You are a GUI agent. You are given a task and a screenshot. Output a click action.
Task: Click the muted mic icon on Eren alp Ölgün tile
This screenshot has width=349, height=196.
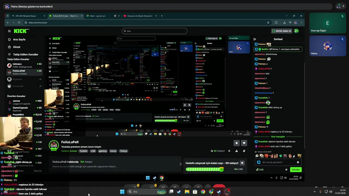pos(342,16)
